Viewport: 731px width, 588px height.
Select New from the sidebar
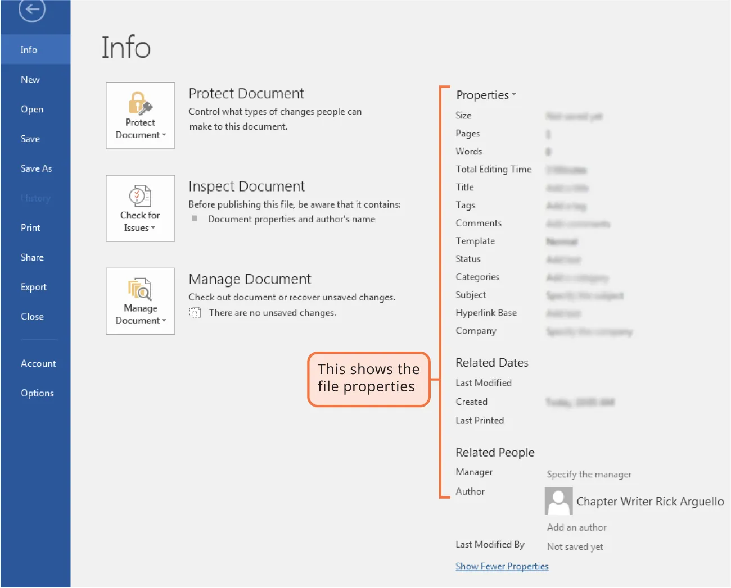[x=30, y=79]
